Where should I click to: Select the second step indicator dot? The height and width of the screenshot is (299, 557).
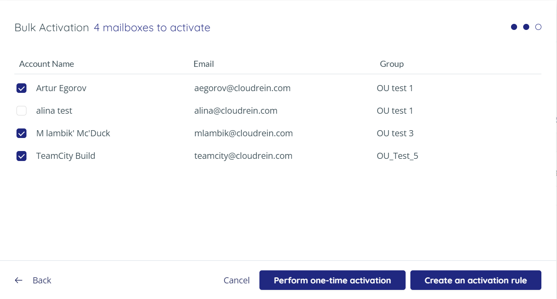pos(526,27)
